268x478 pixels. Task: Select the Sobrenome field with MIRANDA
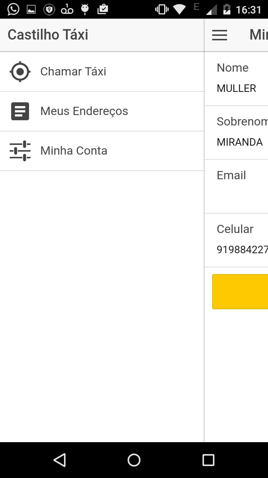pyautogui.click(x=236, y=133)
